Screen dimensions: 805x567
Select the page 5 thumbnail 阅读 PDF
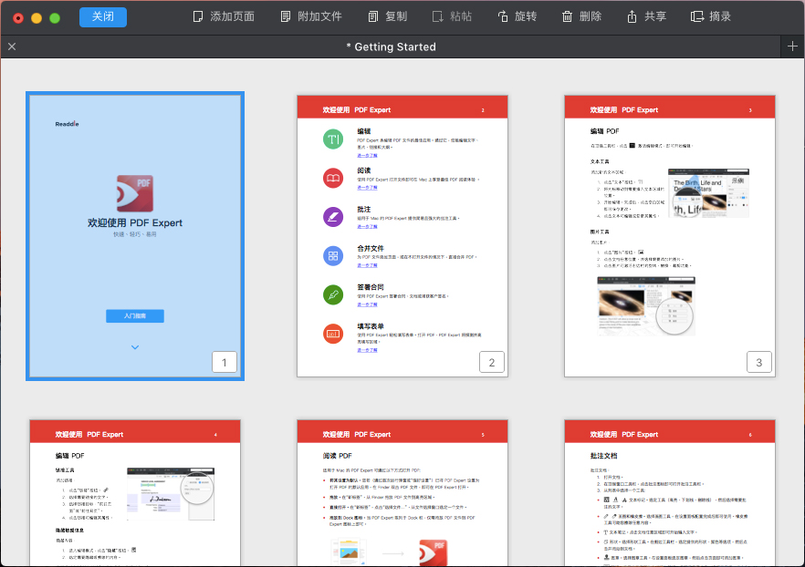tap(402, 493)
